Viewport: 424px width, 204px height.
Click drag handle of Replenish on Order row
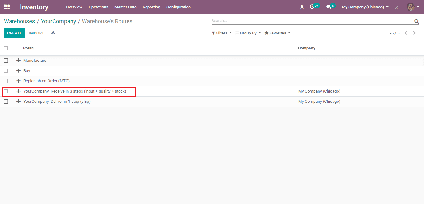(x=18, y=81)
